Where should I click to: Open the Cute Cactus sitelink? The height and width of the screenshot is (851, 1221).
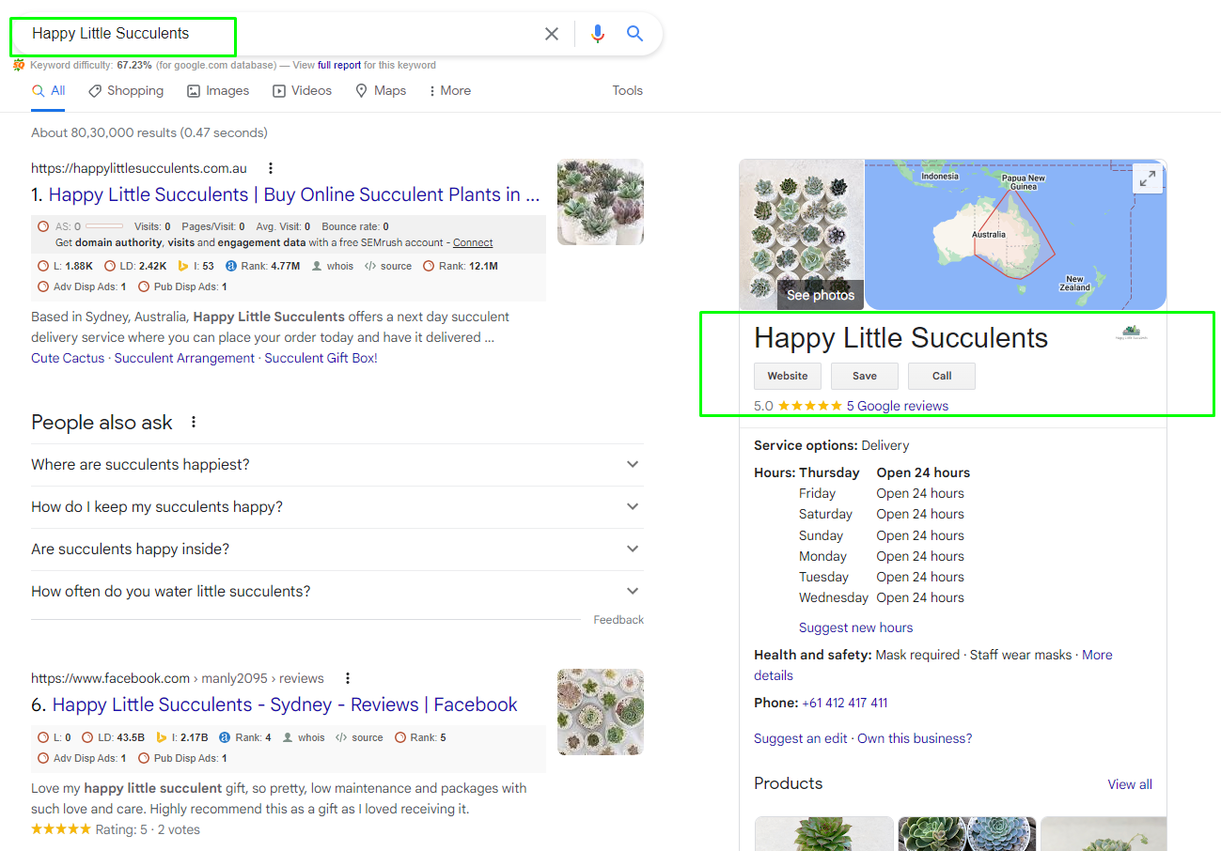pyautogui.click(x=68, y=358)
